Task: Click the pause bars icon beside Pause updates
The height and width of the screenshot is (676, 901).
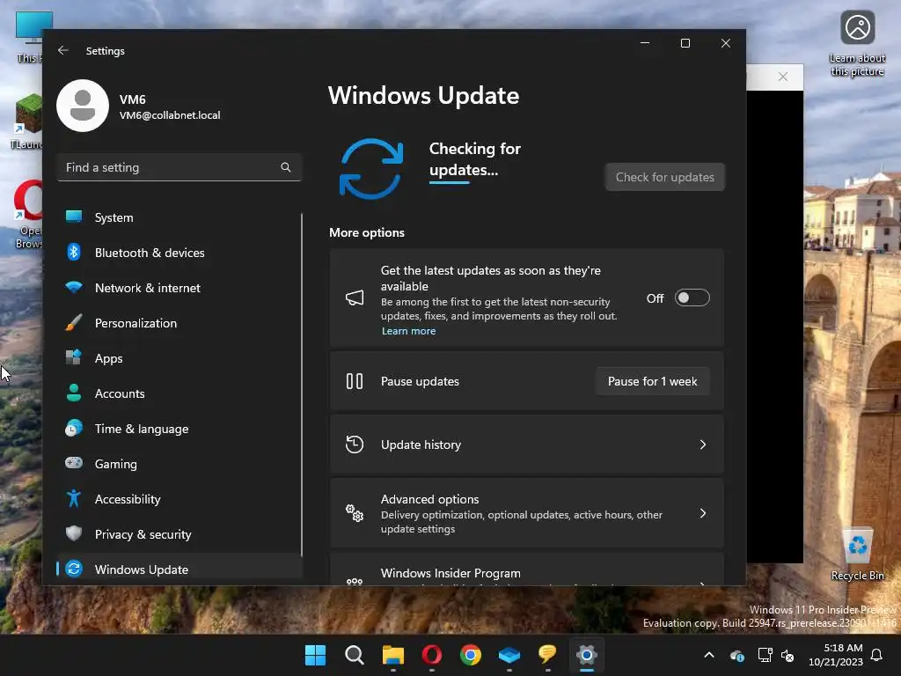Action: click(355, 381)
